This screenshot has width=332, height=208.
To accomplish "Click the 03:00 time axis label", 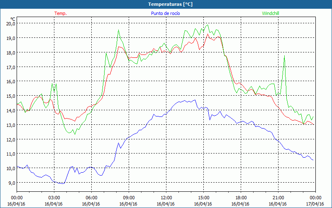I will click(x=54, y=198).
